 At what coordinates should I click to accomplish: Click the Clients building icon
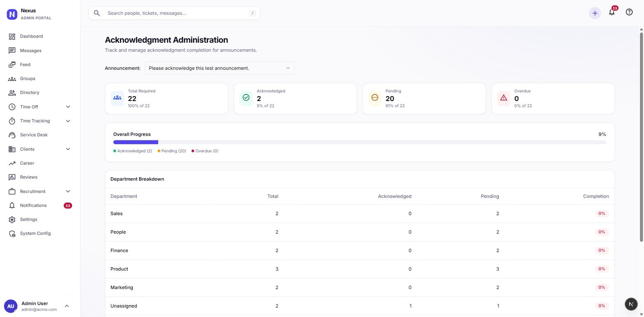click(12, 149)
